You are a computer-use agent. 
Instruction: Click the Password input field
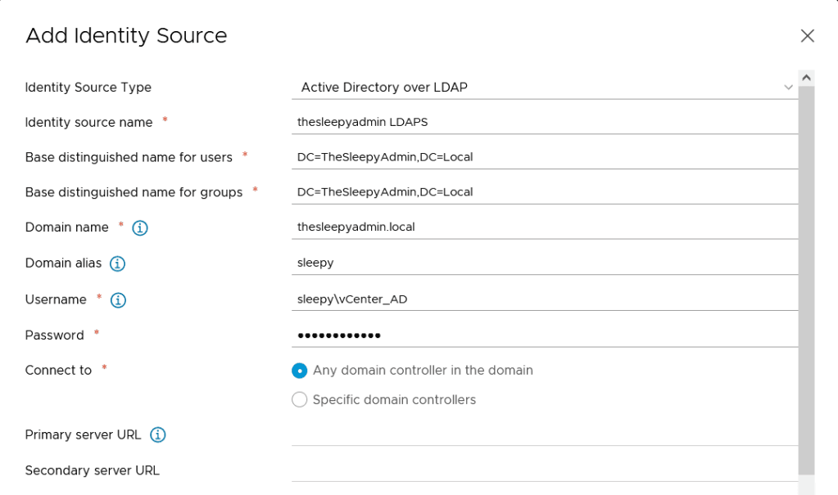[544, 335]
